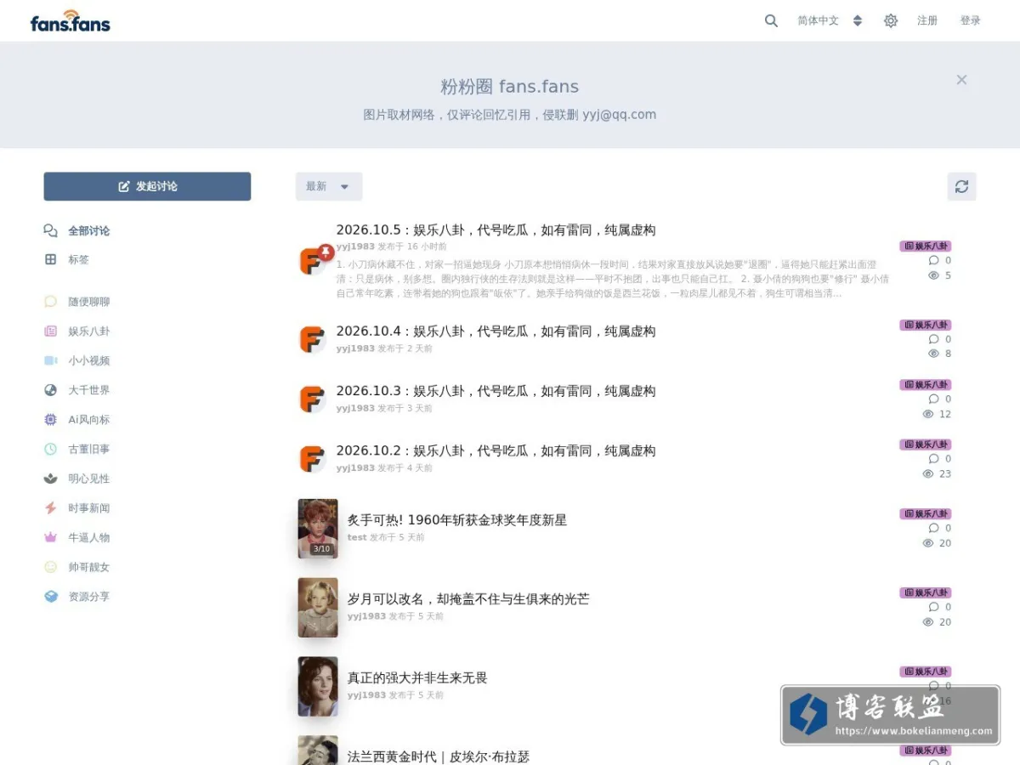The height and width of the screenshot is (765, 1020).
Task: Click the thumbnail of 岁月可以改名 post
Action: 318,608
